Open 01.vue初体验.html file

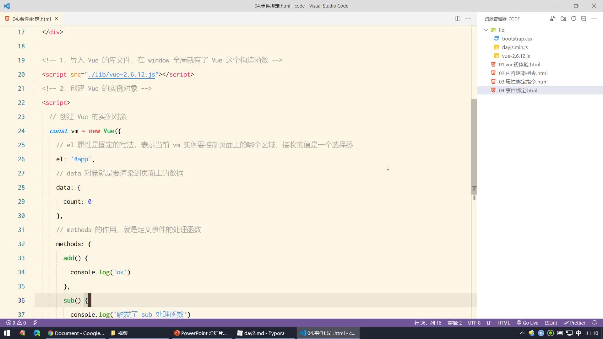pyautogui.click(x=519, y=64)
